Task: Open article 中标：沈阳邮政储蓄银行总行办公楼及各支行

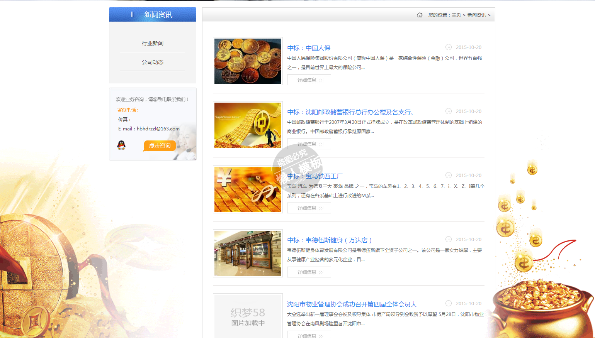Action: (350, 112)
